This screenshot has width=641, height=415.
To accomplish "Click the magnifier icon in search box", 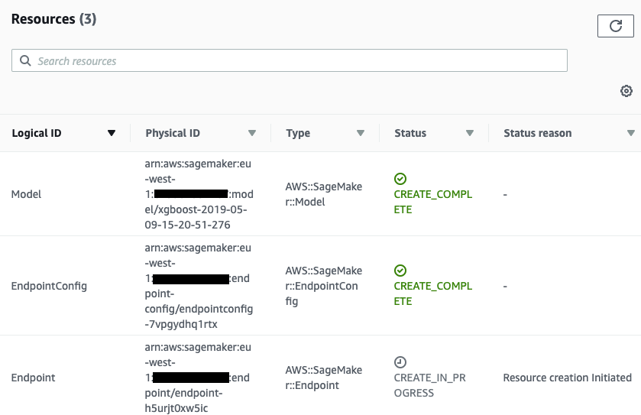I will point(25,60).
